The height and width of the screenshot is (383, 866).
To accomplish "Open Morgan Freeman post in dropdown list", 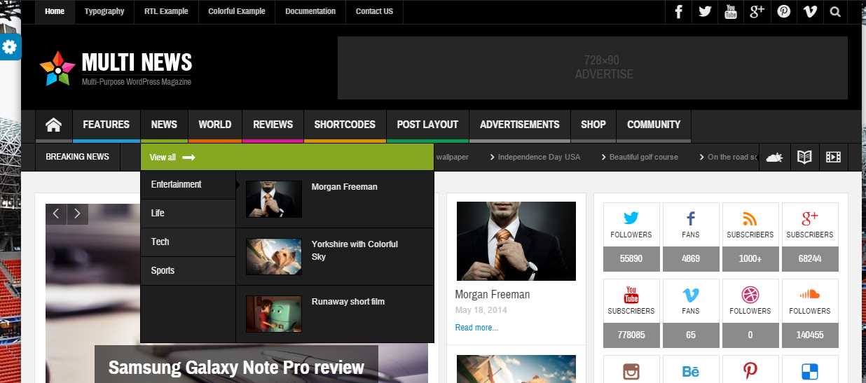I will 345,187.
